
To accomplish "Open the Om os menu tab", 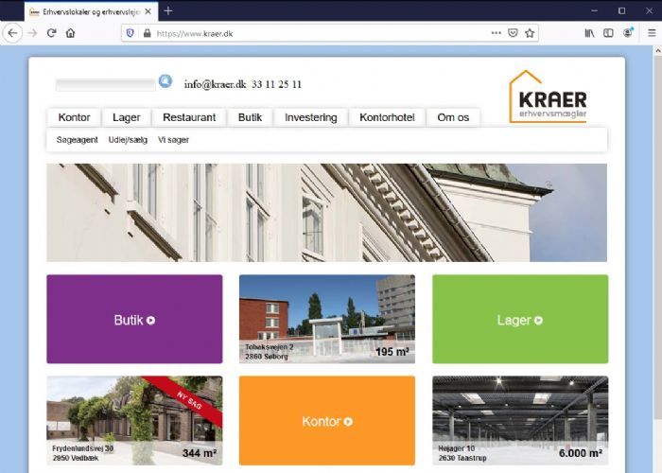I will tap(453, 117).
